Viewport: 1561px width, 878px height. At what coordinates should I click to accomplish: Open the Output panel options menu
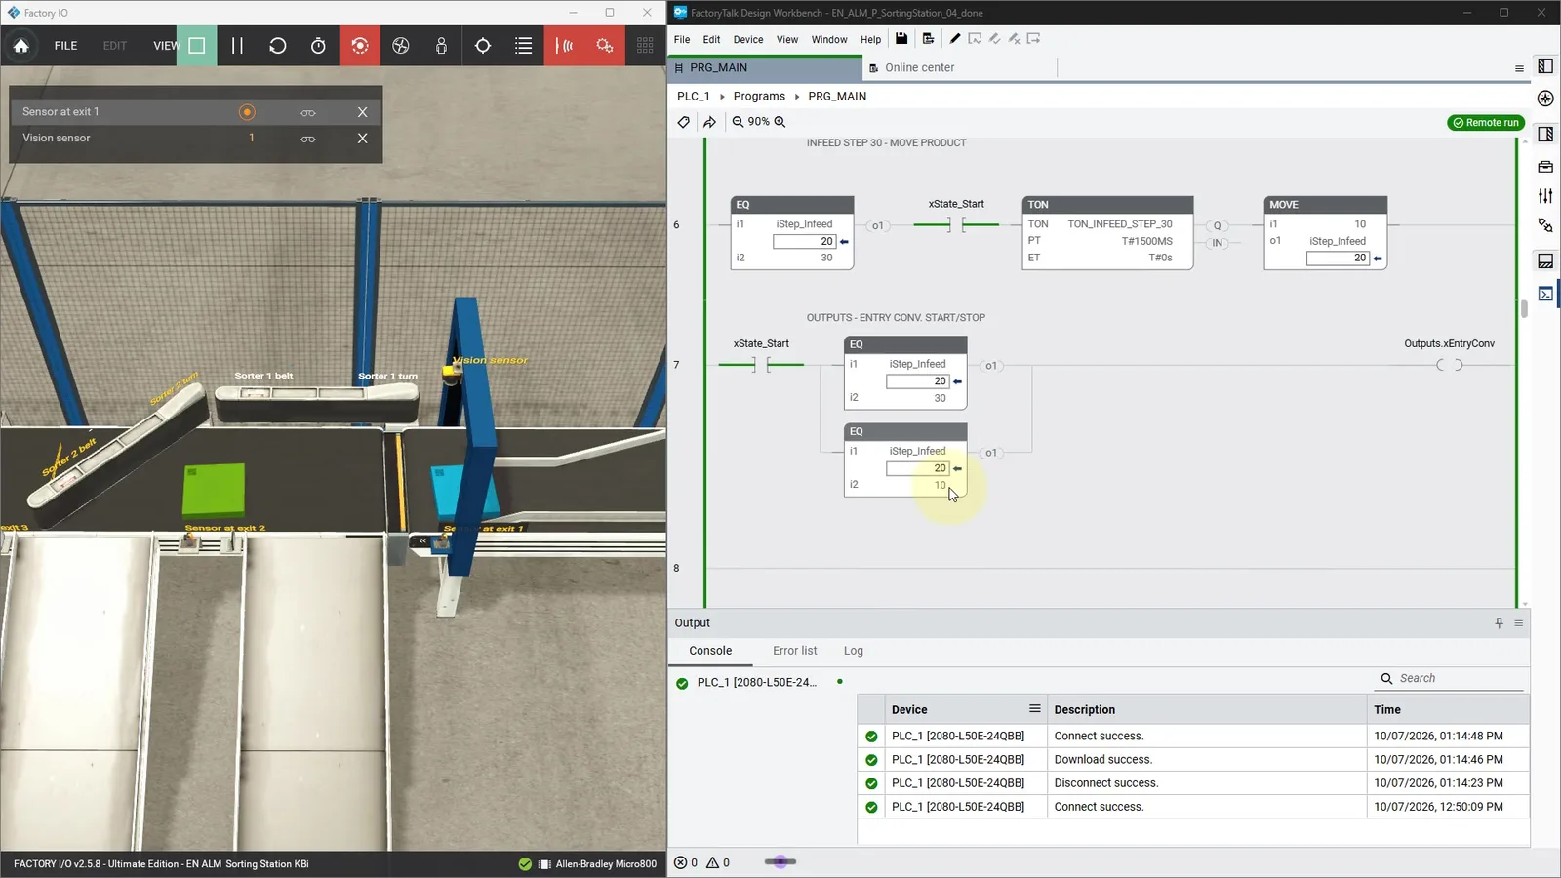click(x=1519, y=623)
